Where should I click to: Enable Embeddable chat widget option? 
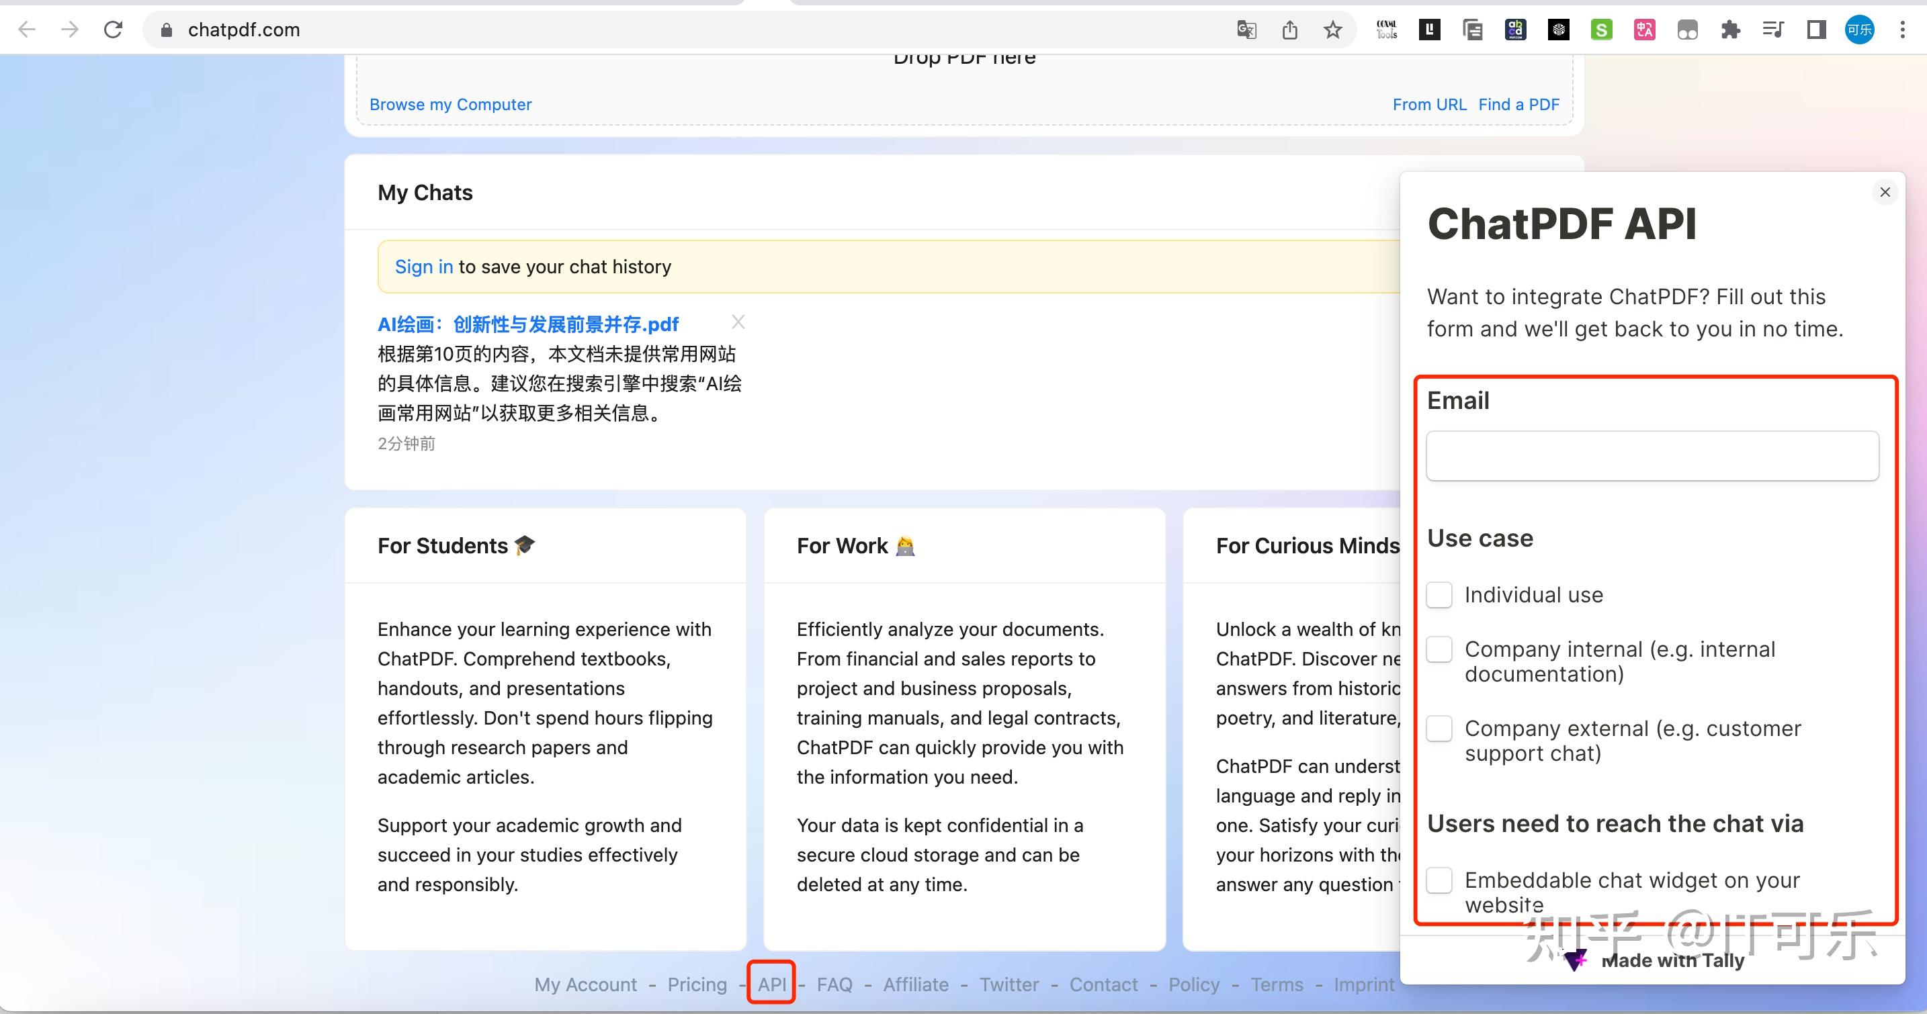(1439, 880)
